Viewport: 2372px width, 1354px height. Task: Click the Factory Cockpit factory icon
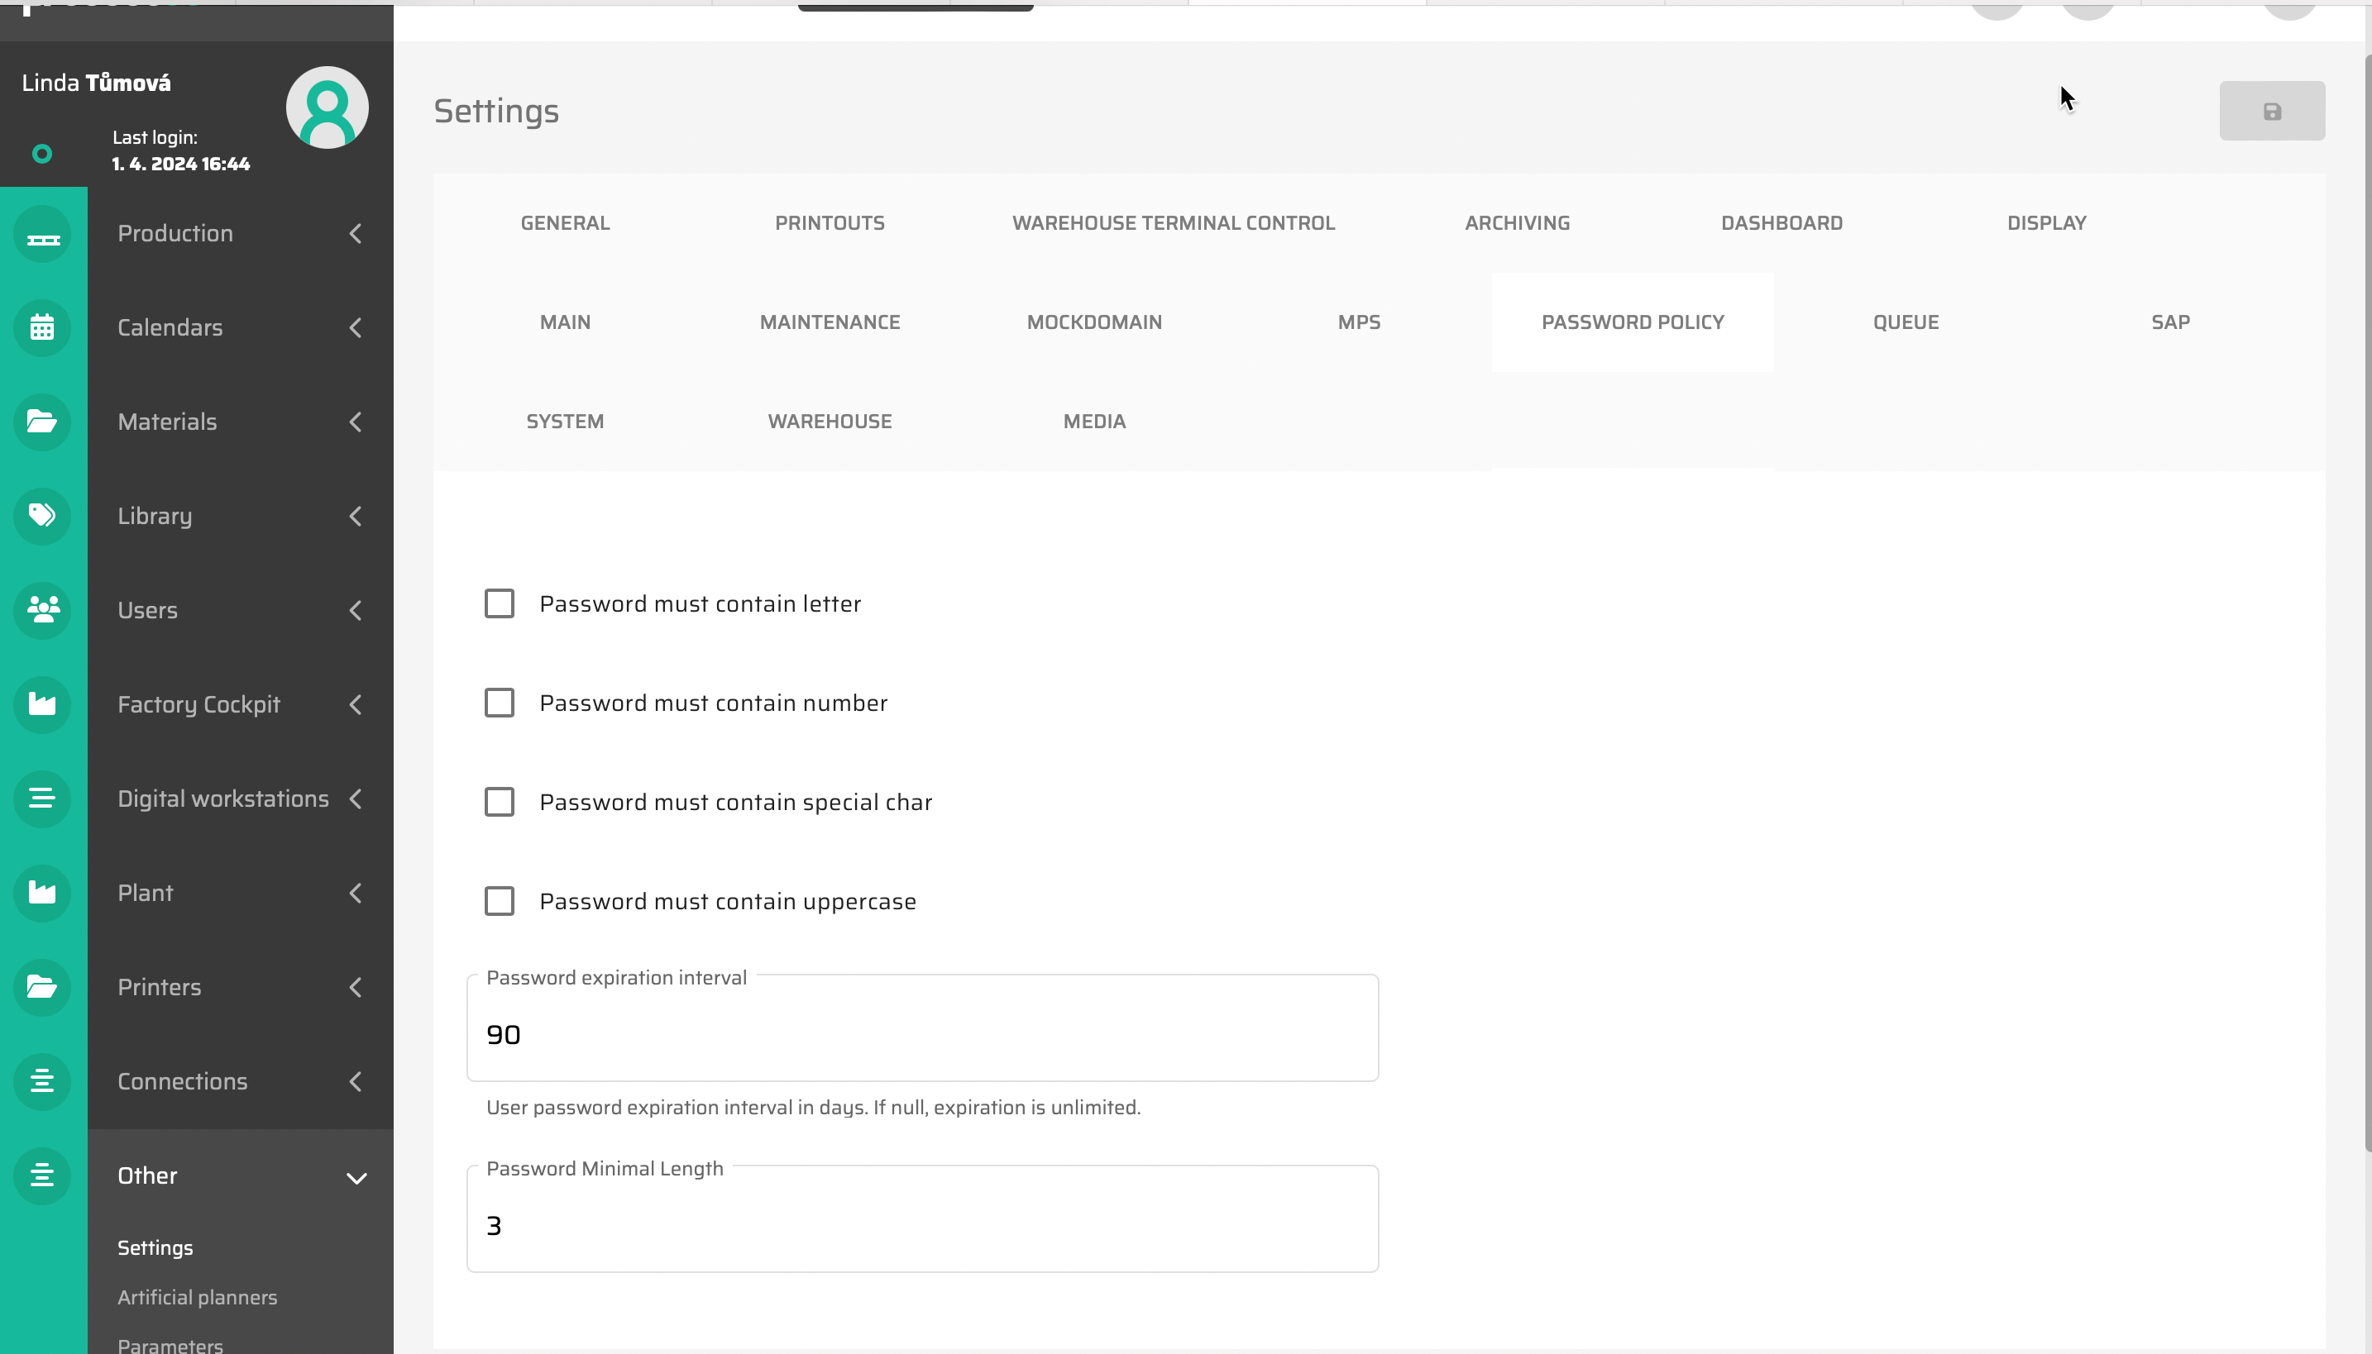point(43,705)
